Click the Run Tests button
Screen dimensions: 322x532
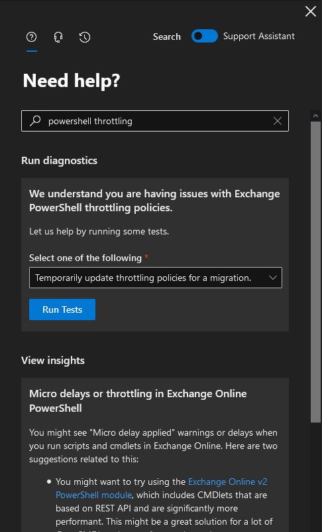tap(62, 310)
